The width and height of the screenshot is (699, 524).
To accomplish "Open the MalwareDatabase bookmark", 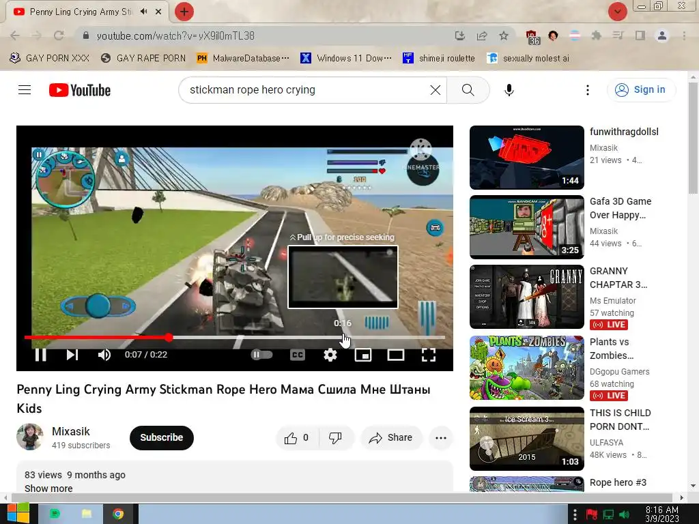I will tap(243, 58).
